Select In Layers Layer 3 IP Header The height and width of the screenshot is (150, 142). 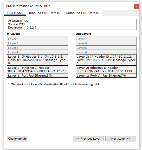pos(38,60)
